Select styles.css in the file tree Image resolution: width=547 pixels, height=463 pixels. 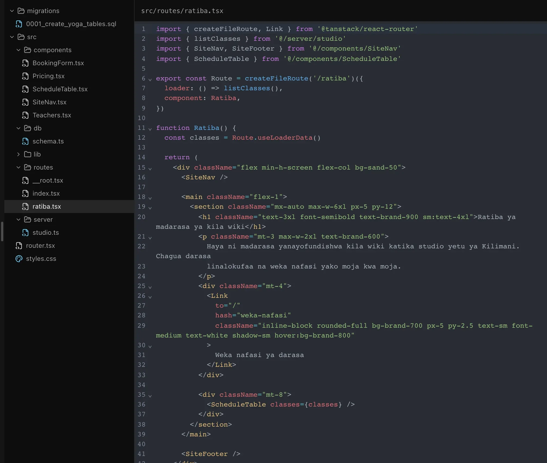(x=69, y=259)
